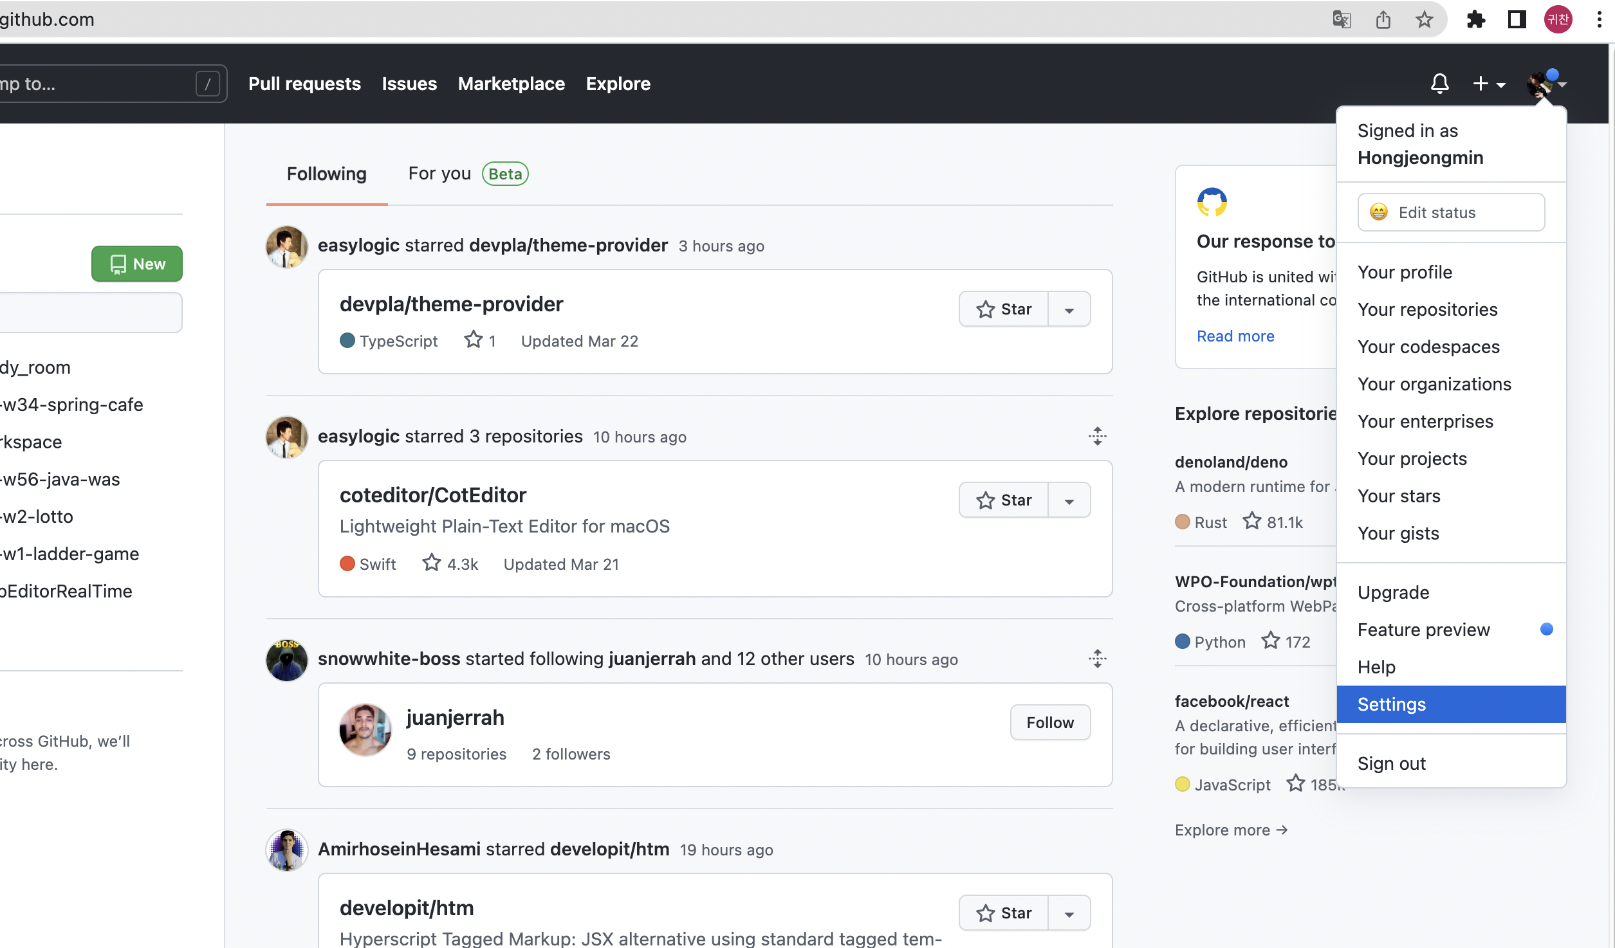Star the devpla/theme-provider repository
Image resolution: width=1615 pixels, height=948 pixels.
click(1004, 309)
